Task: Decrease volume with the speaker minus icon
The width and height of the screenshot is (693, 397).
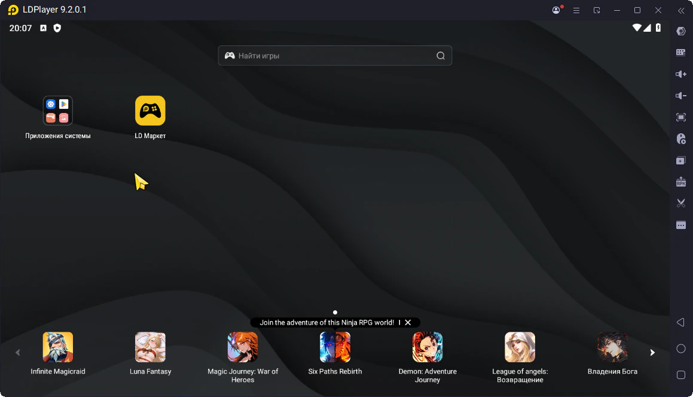Action: [x=680, y=96]
